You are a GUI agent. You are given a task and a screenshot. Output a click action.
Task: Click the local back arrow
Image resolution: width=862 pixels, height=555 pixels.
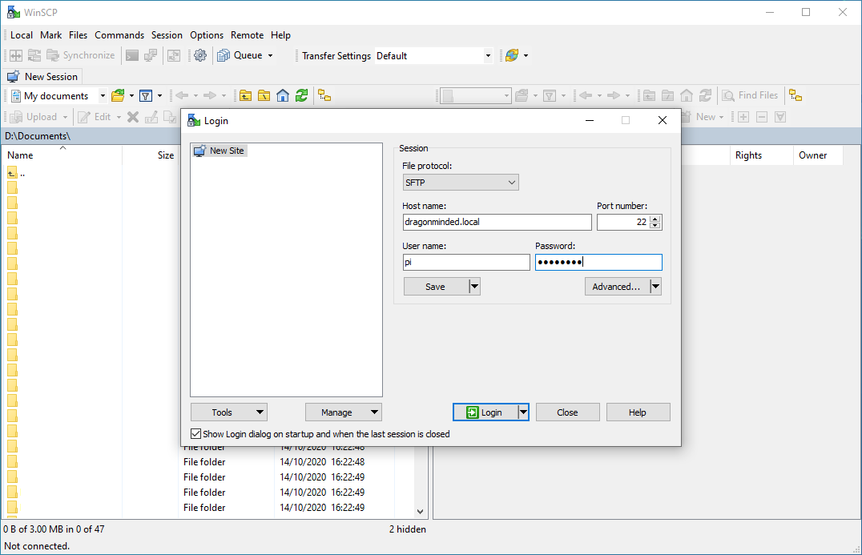click(182, 95)
